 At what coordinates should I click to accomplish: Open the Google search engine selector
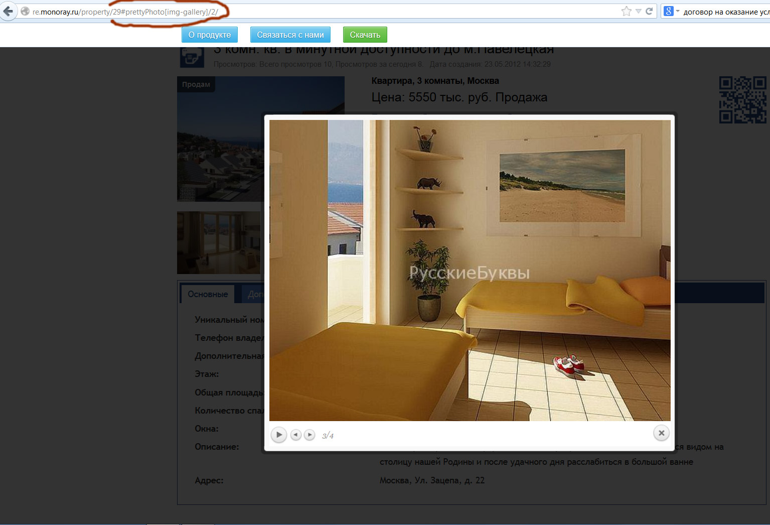(671, 11)
